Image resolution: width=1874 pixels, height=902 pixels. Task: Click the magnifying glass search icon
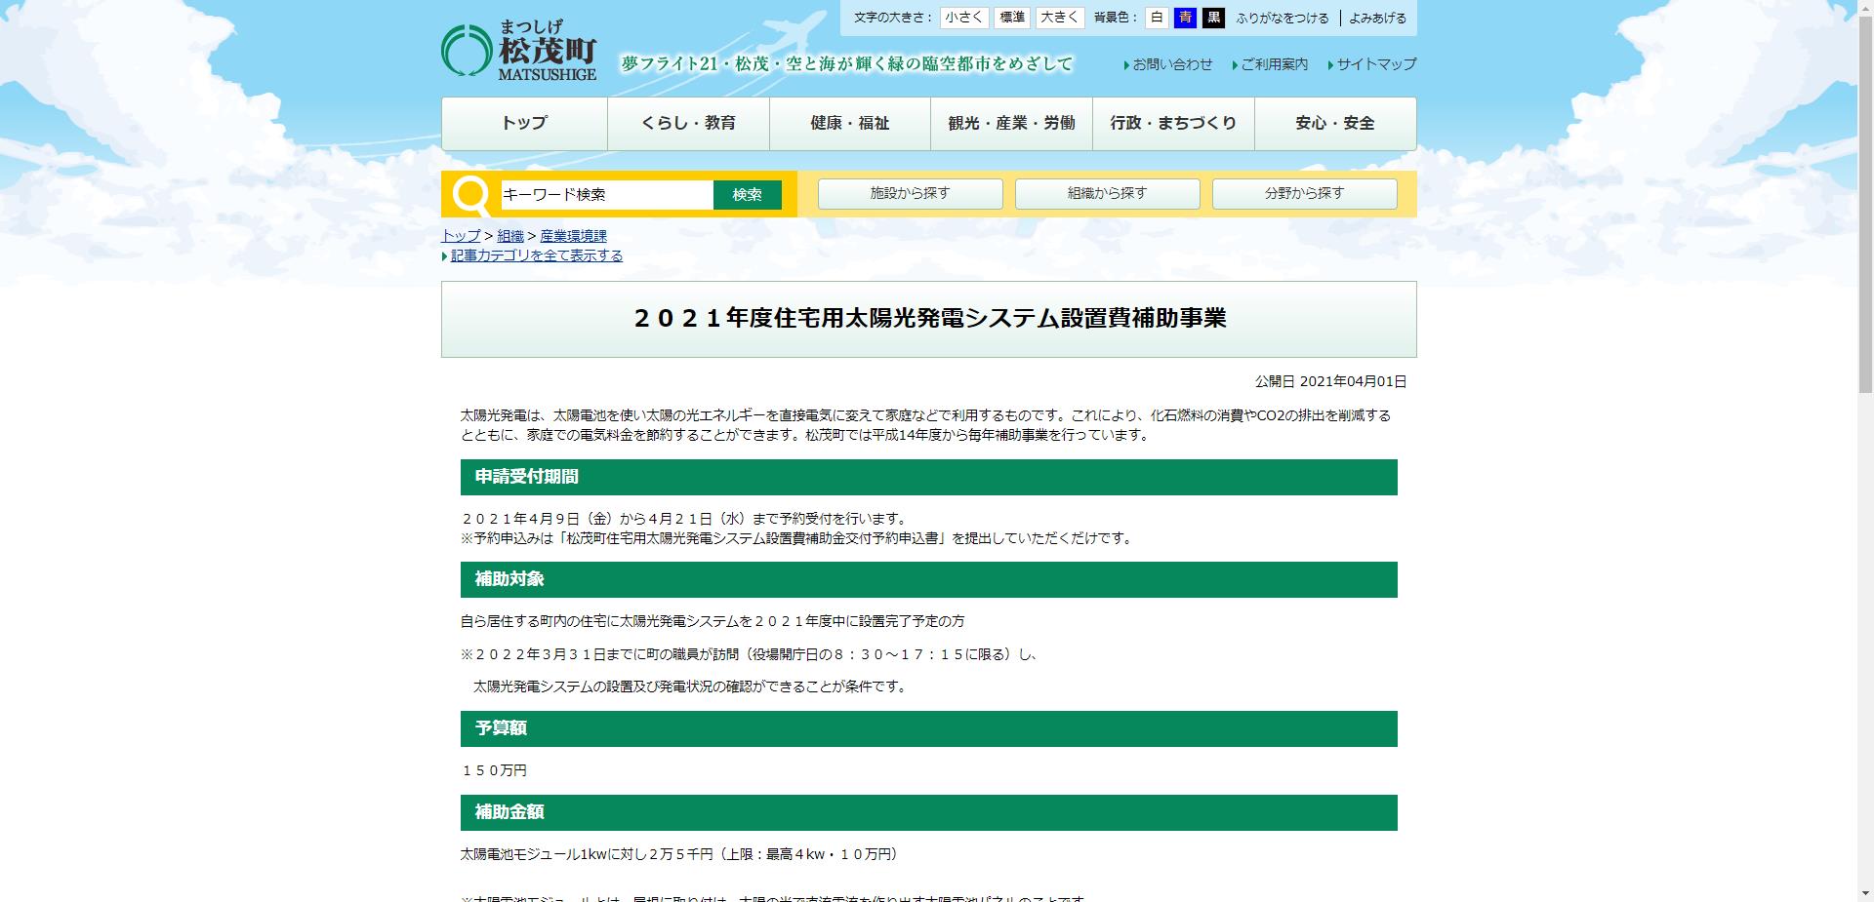pos(471,194)
